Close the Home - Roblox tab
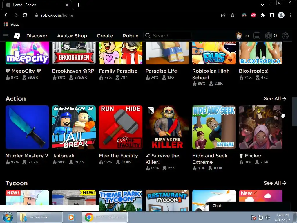 tap(67, 5)
